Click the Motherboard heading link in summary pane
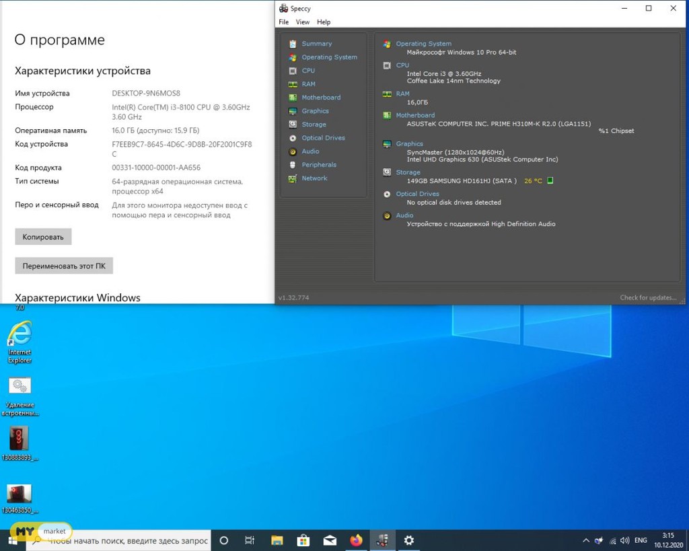 click(x=415, y=115)
